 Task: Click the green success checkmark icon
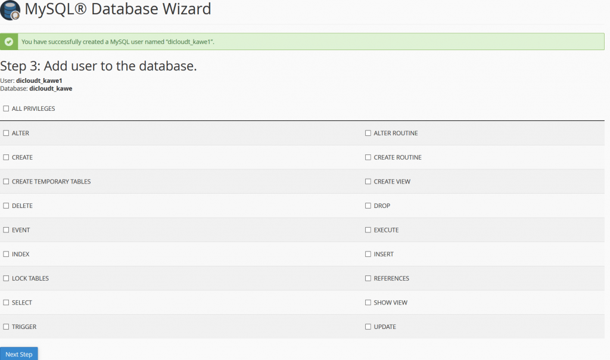pos(8,41)
